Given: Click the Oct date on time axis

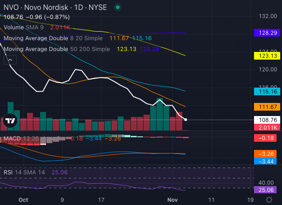Looking at the screenshot, I should [24, 199].
